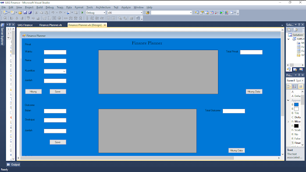Image resolution: width=306 pixels, height=172 pixels.
Task: Click the Find in Files icon
Action: pos(147,13)
